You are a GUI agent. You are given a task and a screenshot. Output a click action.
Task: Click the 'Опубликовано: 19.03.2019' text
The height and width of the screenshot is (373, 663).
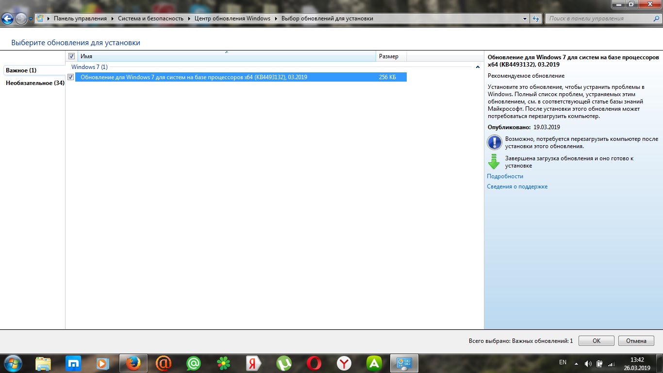(524, 127)
